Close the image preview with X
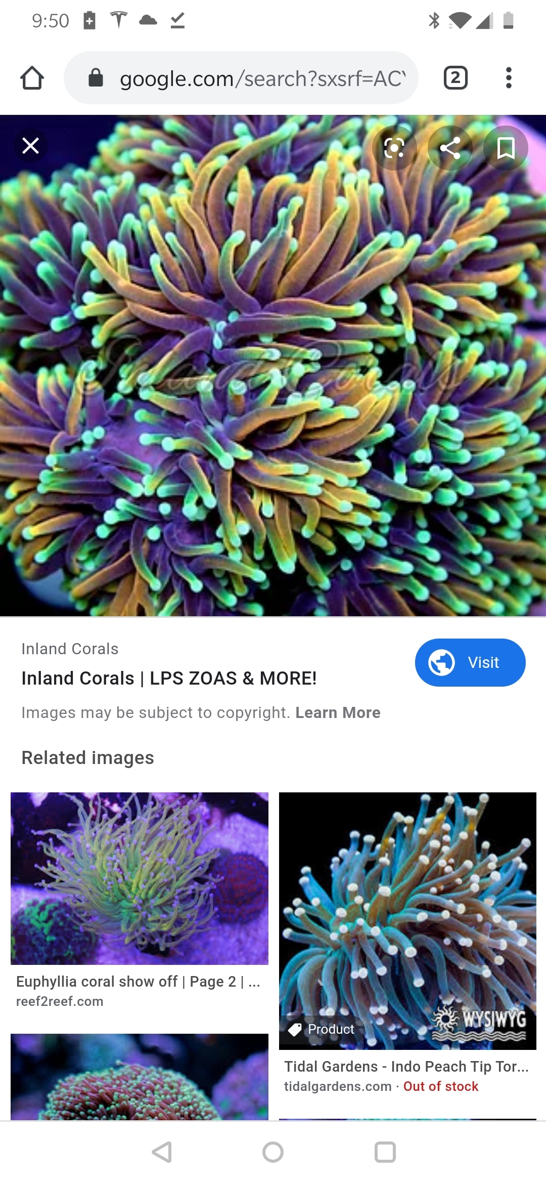546x1184 pixels. click(31, 146)
